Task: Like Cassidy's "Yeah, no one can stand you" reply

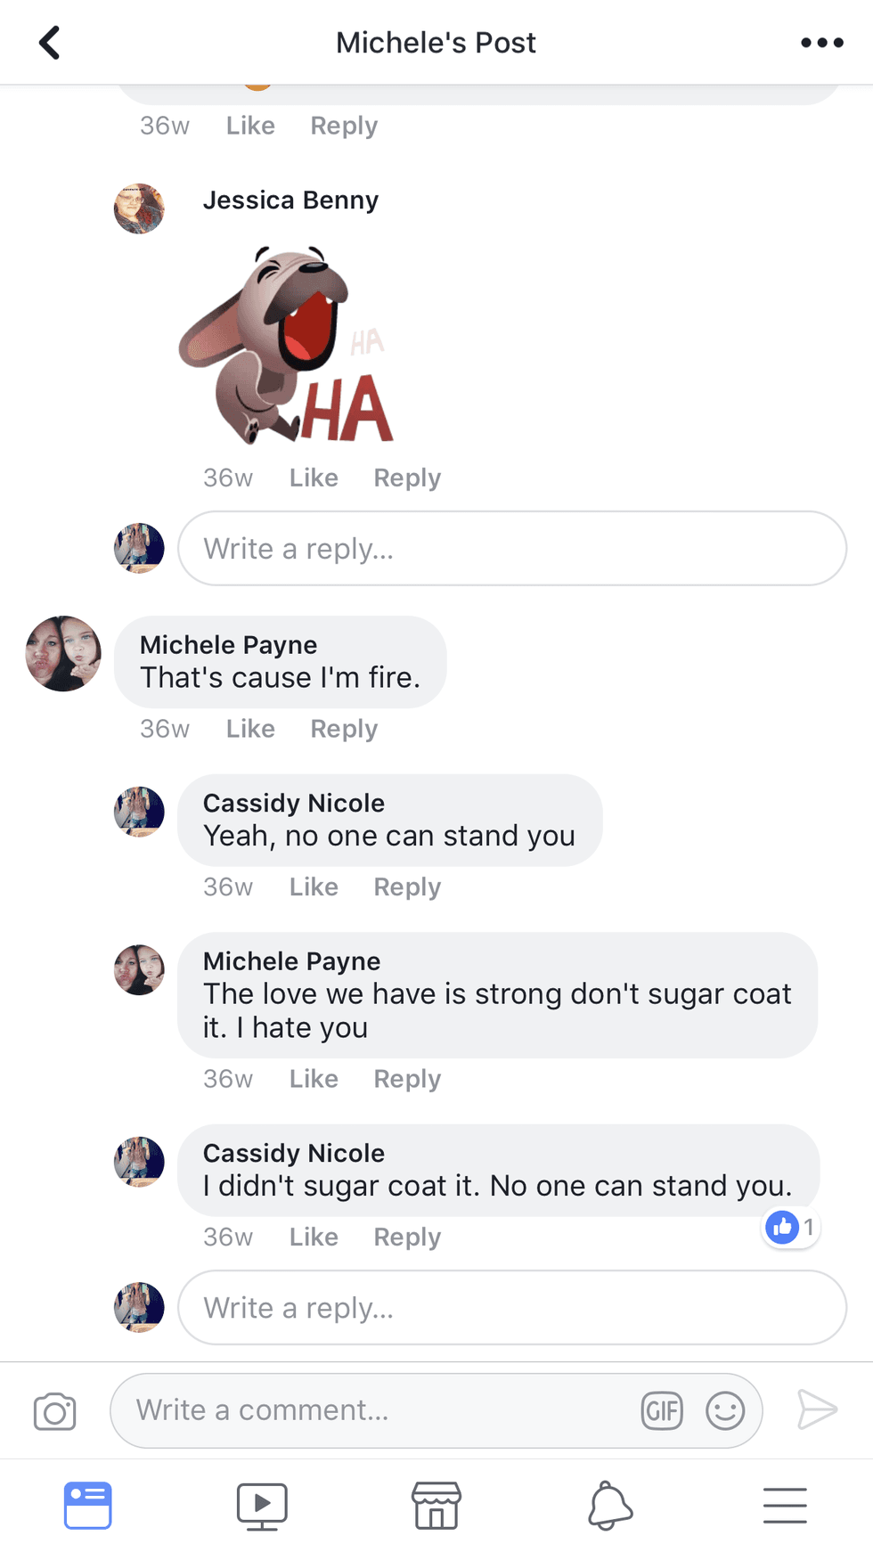Action: coord(314,887)
